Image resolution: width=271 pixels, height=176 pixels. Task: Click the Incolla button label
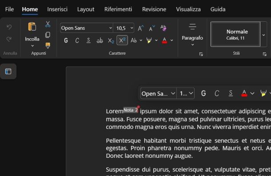point(32,39)
